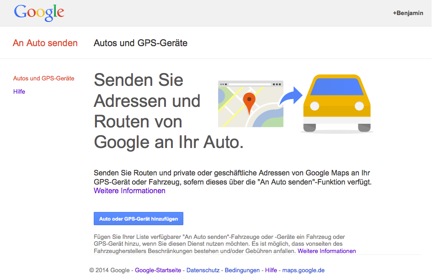Open 'Weitere Informationen' link under the main description
This screenshot has height=280, width=433.
click(x=129, y=191)
